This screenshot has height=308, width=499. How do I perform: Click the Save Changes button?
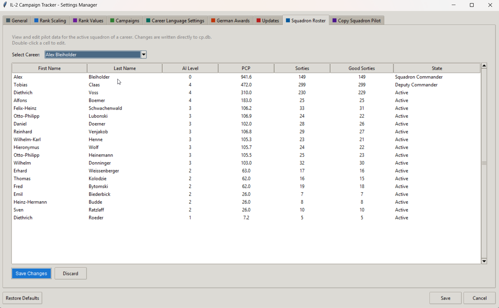pyautogui.click(x=31, y=273)
